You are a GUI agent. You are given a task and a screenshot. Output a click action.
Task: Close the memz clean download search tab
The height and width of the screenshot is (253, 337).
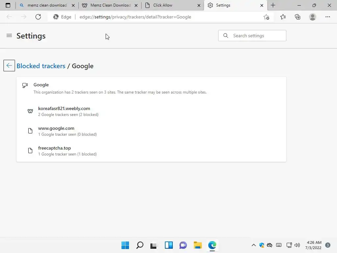[x=73, y=5]
